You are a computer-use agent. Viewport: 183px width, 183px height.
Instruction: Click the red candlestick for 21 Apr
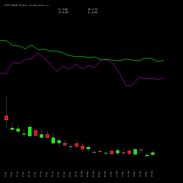click(x=36, y=133)
